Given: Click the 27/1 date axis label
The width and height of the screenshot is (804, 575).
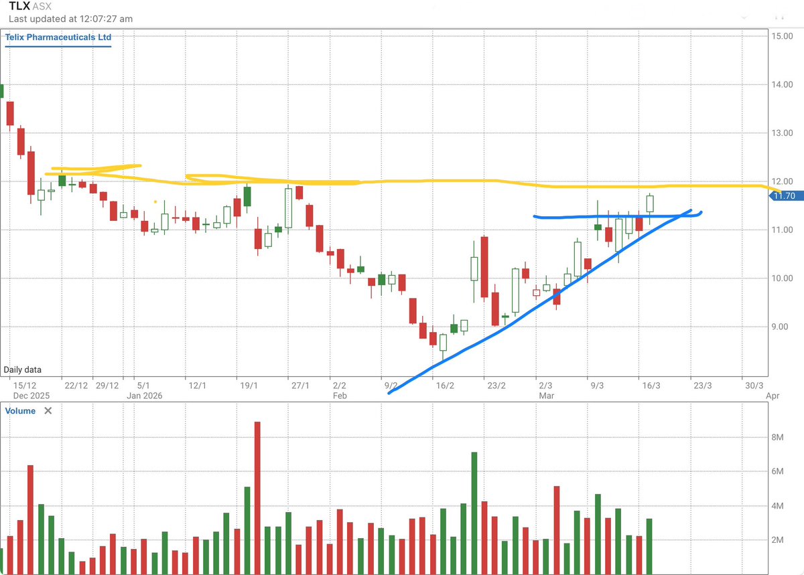Looking at the screenshot, I should [300, 386].
